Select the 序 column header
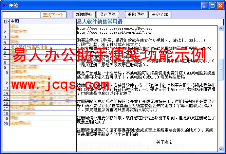 (x=6, y=22)
